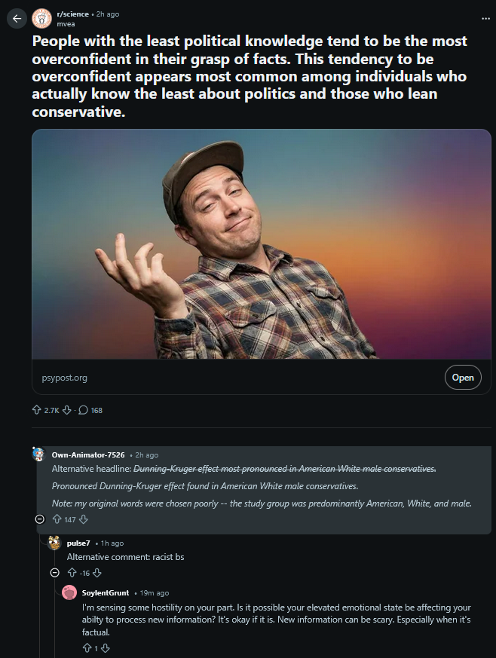Upvote Own-Animator-7526's comment

[57, 519]
